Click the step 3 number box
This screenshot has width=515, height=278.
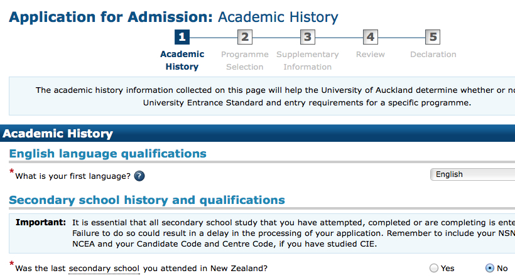(307, 37)
